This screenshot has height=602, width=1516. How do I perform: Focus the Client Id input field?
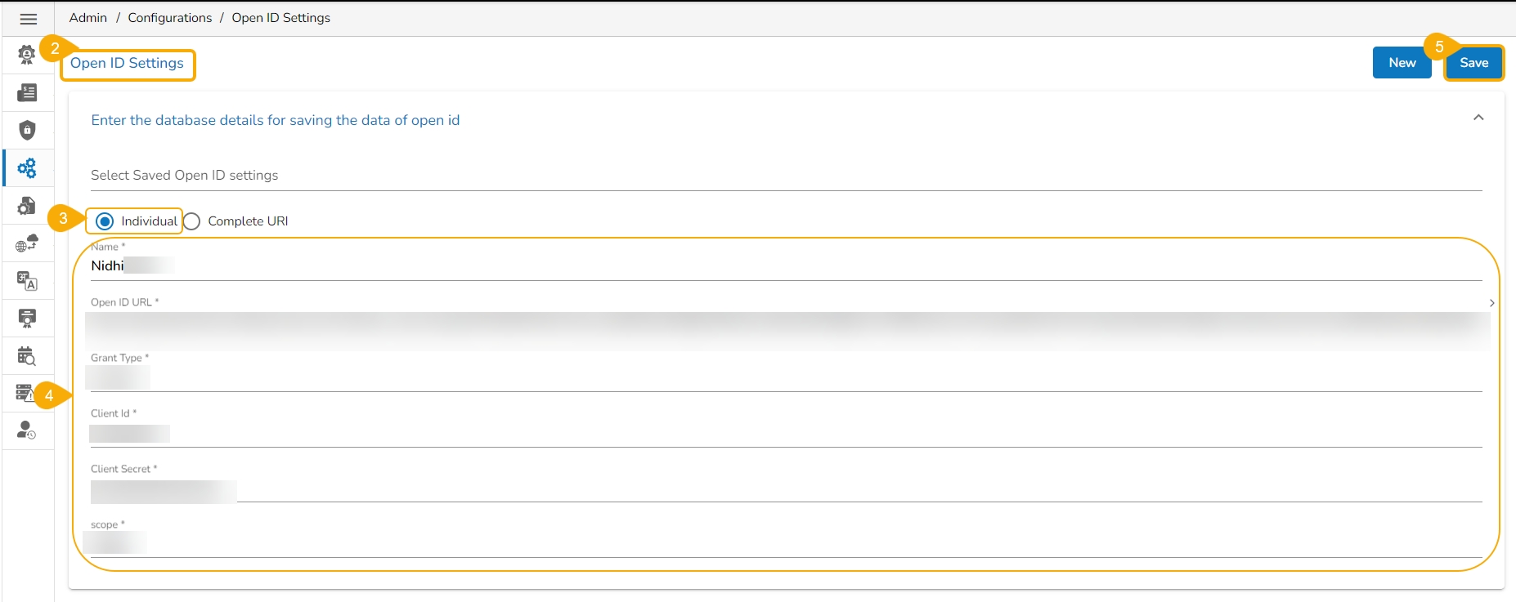coord(785,433)
